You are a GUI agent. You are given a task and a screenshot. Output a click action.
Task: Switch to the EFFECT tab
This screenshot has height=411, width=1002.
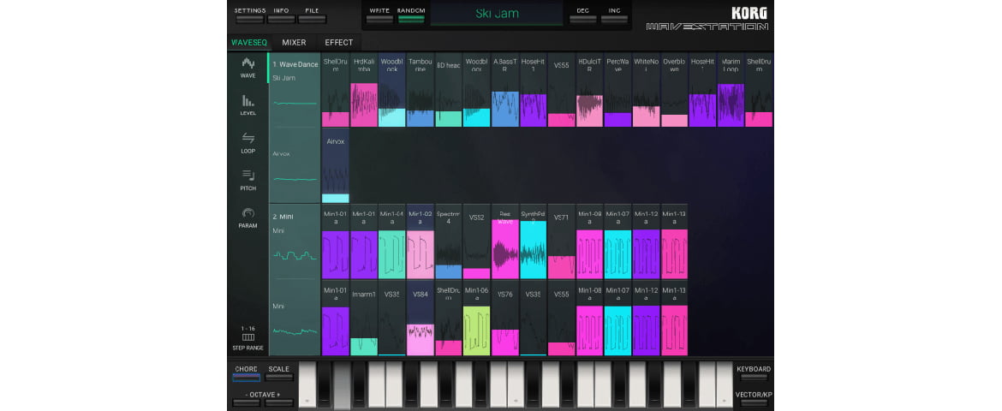pos(338,42)
